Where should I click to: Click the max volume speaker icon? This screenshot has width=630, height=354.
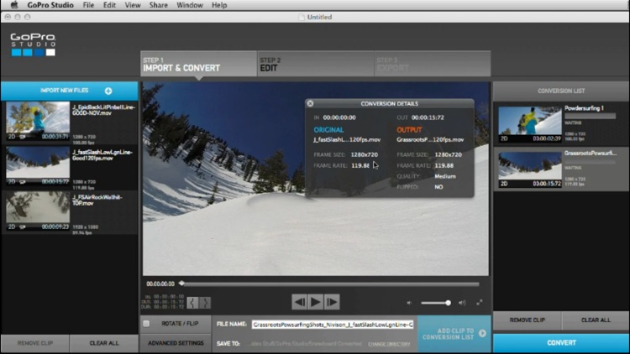point(461,303)
